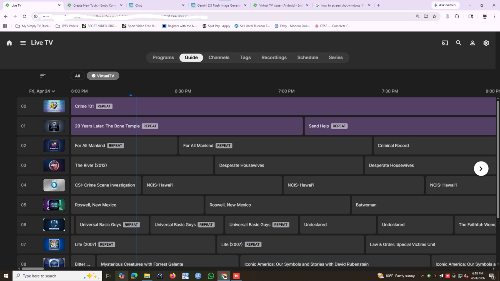Image resolution: width=500 pixels, height=281 pixels.
Task: Click the 7:00 PM time header
Action: 286,91
